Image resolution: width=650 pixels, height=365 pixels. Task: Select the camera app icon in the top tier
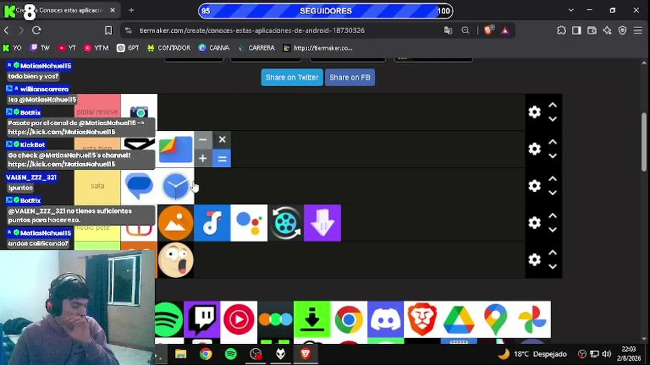pos(139,112)
